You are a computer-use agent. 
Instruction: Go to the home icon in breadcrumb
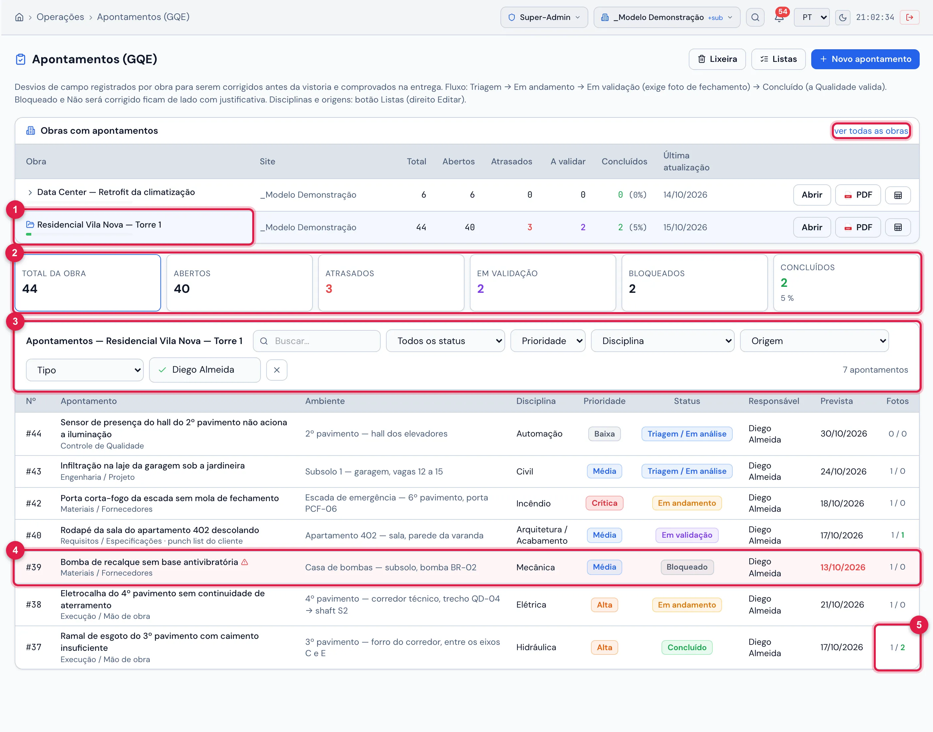tap(19, 17)
